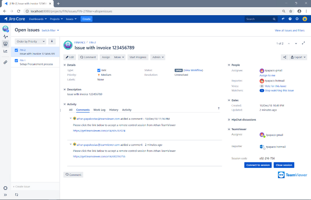The width and height of the screenshot is (311, 200).
Task: Click the blue Create button
Action: coord(87,19)
